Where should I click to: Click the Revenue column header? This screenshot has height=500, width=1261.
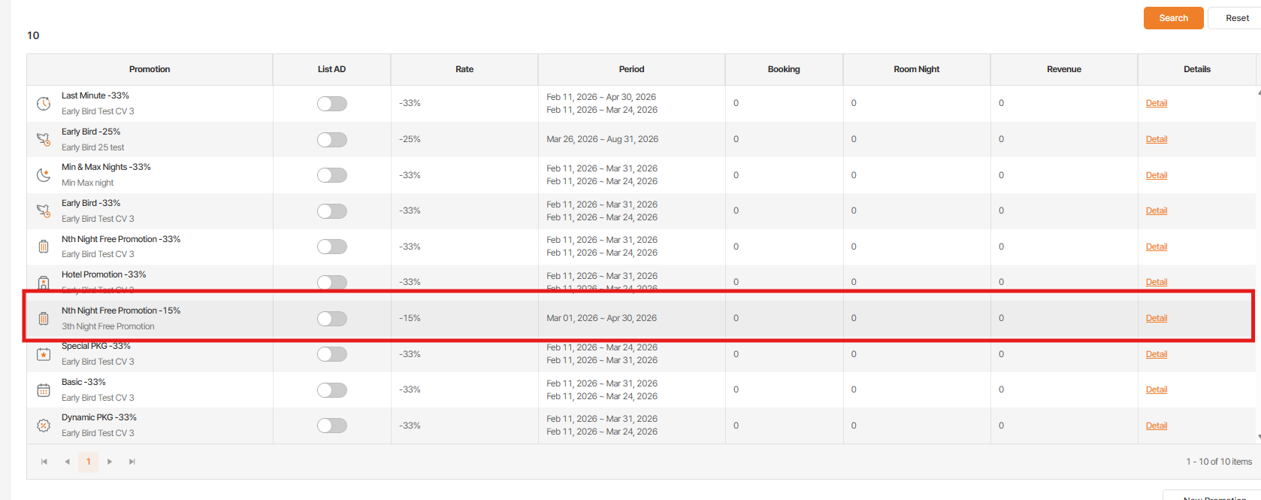click(x=1063, y=69)
